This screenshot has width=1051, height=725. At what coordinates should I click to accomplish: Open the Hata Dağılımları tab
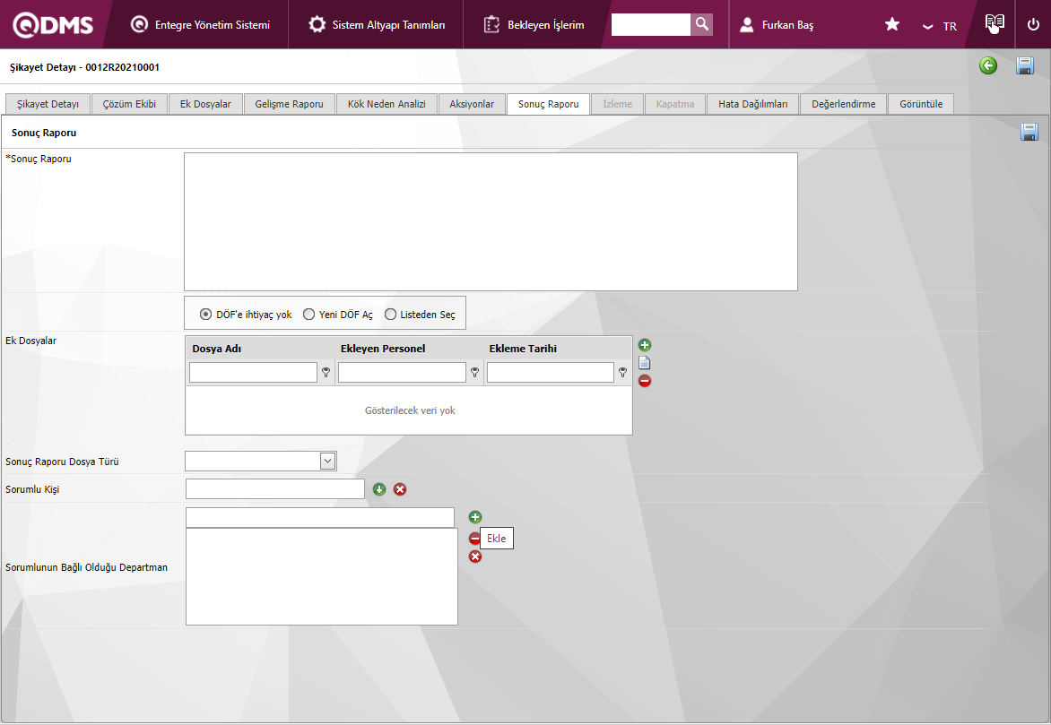click(752, 104)
